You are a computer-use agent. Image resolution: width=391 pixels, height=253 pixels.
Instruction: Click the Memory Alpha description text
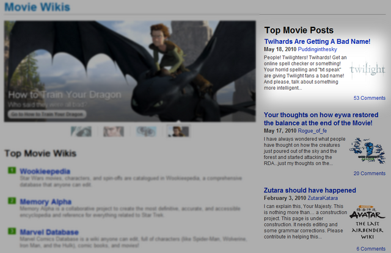click(x=130, y=212)
